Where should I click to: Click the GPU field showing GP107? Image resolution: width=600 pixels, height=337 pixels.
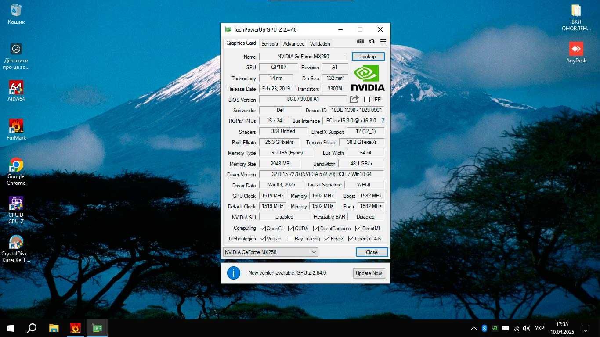[278, 67]
